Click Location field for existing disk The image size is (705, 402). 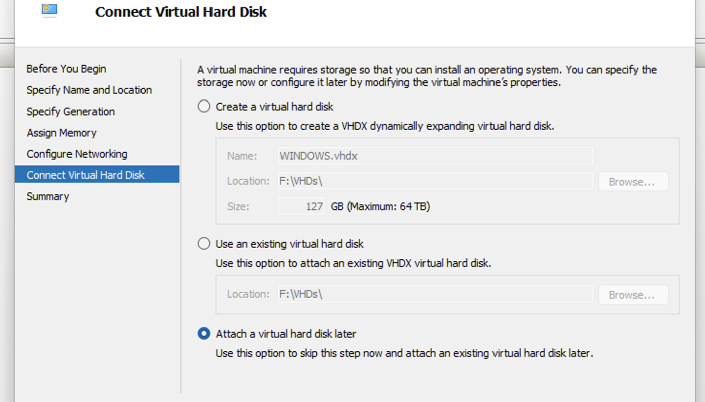(x=436, y=294)
